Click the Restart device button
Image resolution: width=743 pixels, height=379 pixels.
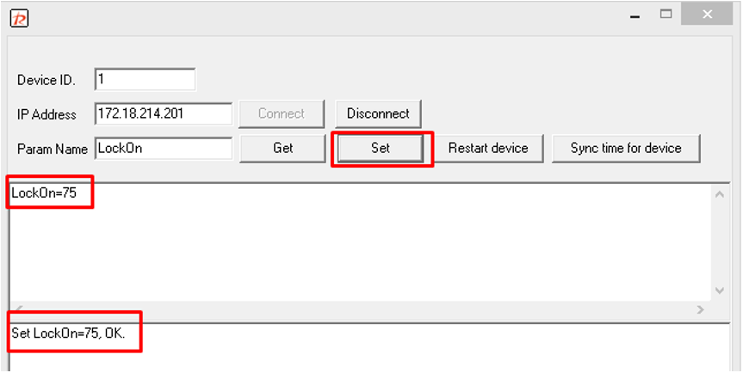click(487, 148)
